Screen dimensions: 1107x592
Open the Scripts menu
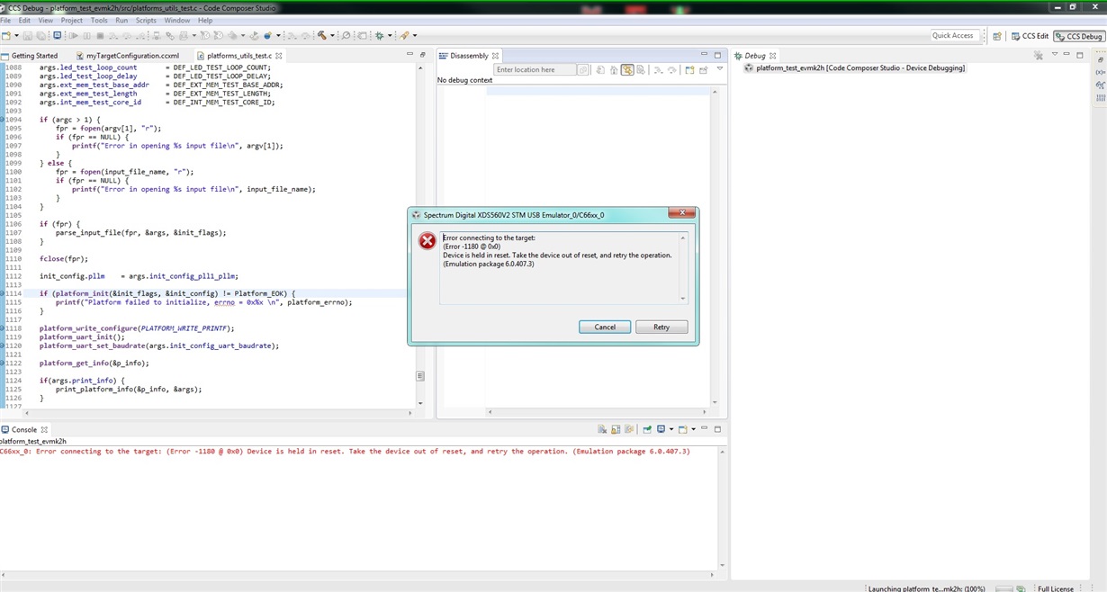pos(146,21)
